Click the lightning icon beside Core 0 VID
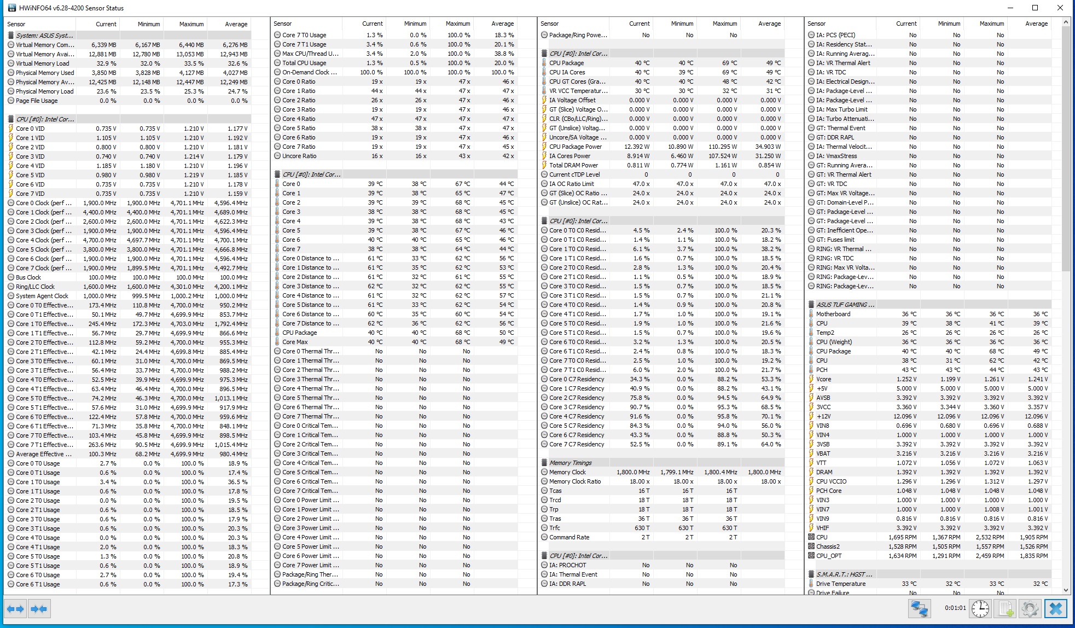 [11, 129]
